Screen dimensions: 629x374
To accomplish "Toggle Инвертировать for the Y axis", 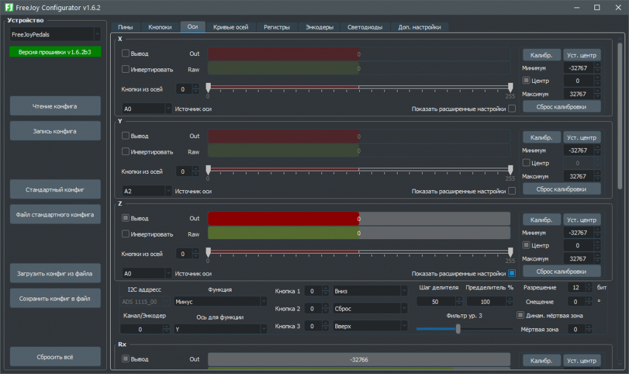I will coord(126,151).
